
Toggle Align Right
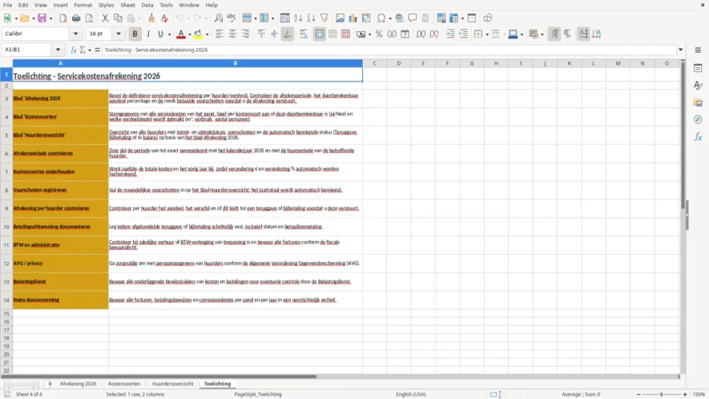[x=246, y=34]
